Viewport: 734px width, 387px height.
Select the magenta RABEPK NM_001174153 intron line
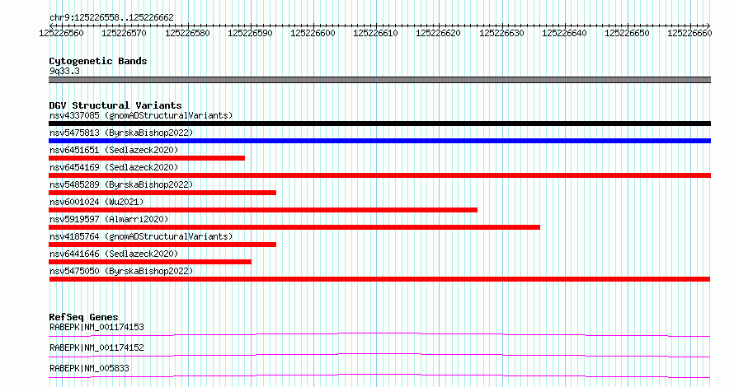pyautogui.click(x=379, y=334)
